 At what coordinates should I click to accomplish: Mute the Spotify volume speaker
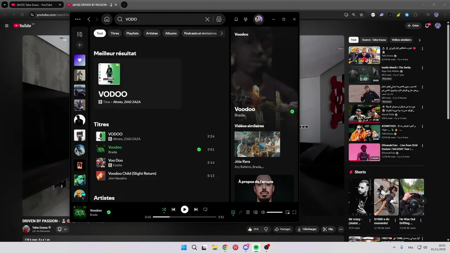(263, 212)
